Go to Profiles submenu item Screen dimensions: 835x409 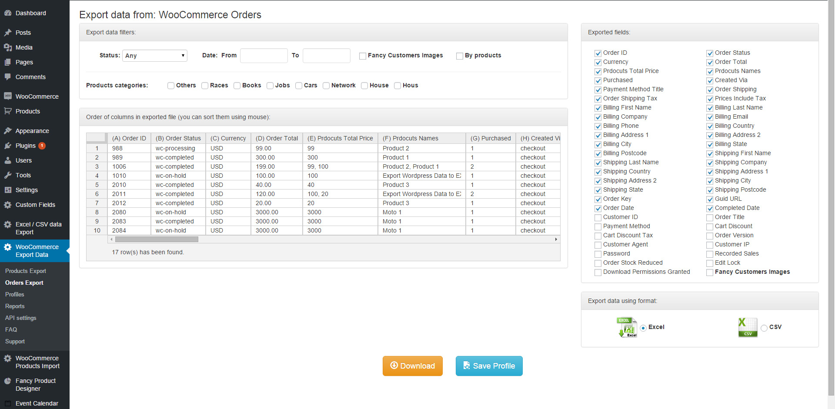(15, 294)
